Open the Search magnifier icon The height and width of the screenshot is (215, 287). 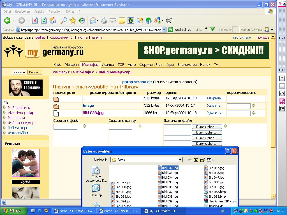(x=64, y=20)
